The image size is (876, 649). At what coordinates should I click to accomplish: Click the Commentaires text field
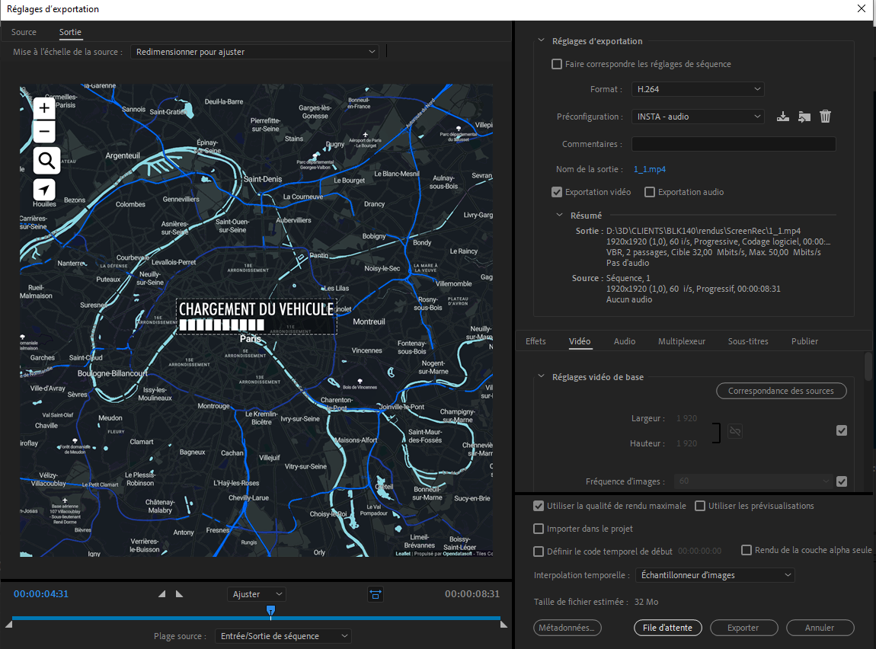coord(733,144)
